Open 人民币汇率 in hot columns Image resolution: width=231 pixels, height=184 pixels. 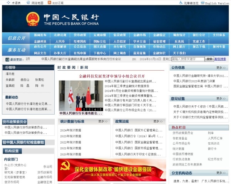[215, 138]
